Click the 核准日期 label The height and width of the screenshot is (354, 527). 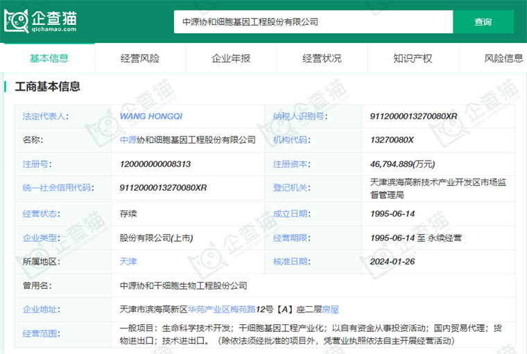[291, 261]
